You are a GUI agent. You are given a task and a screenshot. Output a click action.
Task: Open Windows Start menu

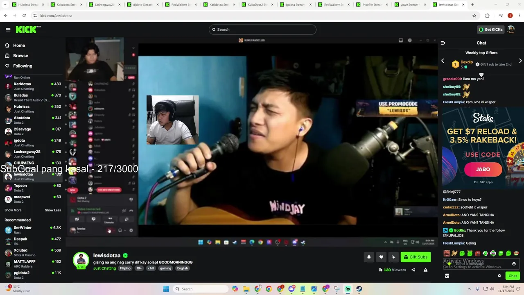click(166, 289)
